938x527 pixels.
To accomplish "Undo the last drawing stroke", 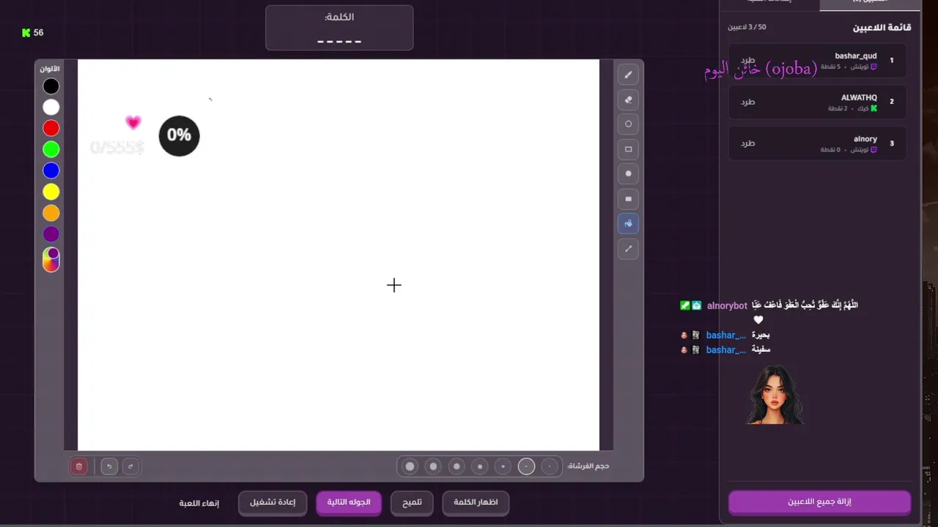I will (x=109, y=466).
